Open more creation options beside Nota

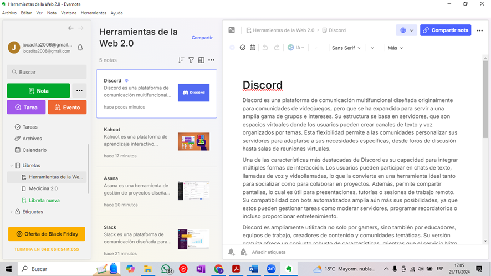79,90
